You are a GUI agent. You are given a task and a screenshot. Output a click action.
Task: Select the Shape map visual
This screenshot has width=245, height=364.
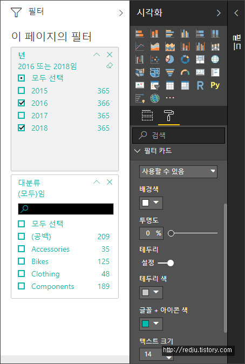click(x=154, y=72)
